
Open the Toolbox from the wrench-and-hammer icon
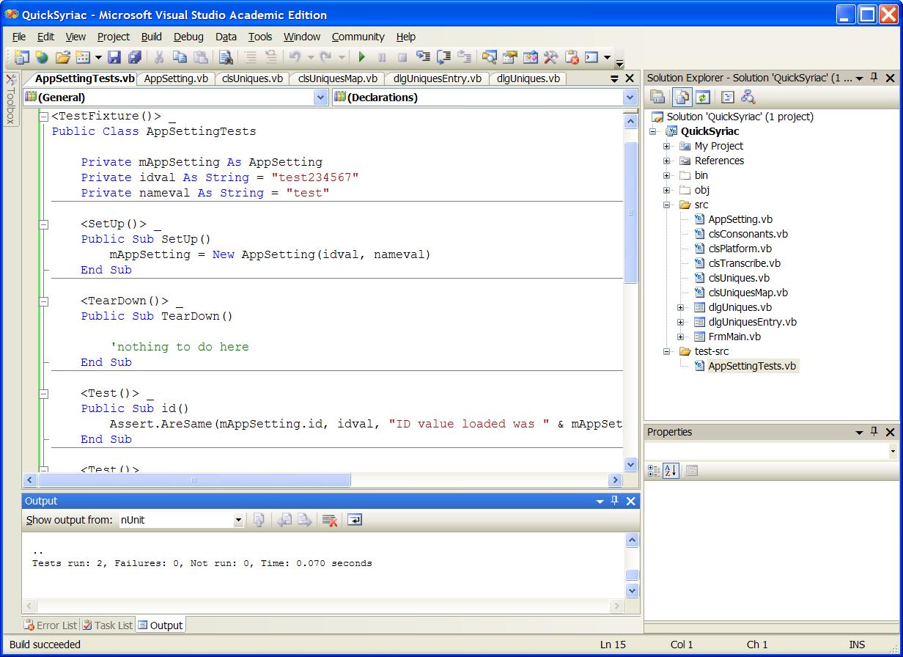551,57
